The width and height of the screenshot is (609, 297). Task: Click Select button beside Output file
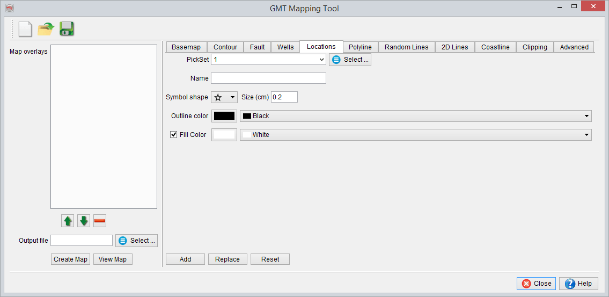[136, 241]
